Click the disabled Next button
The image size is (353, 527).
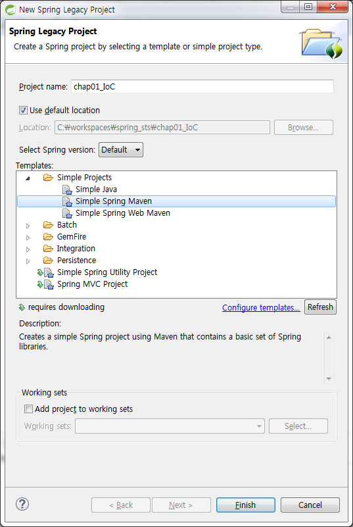pyautogui.click(x=181, y=505)
